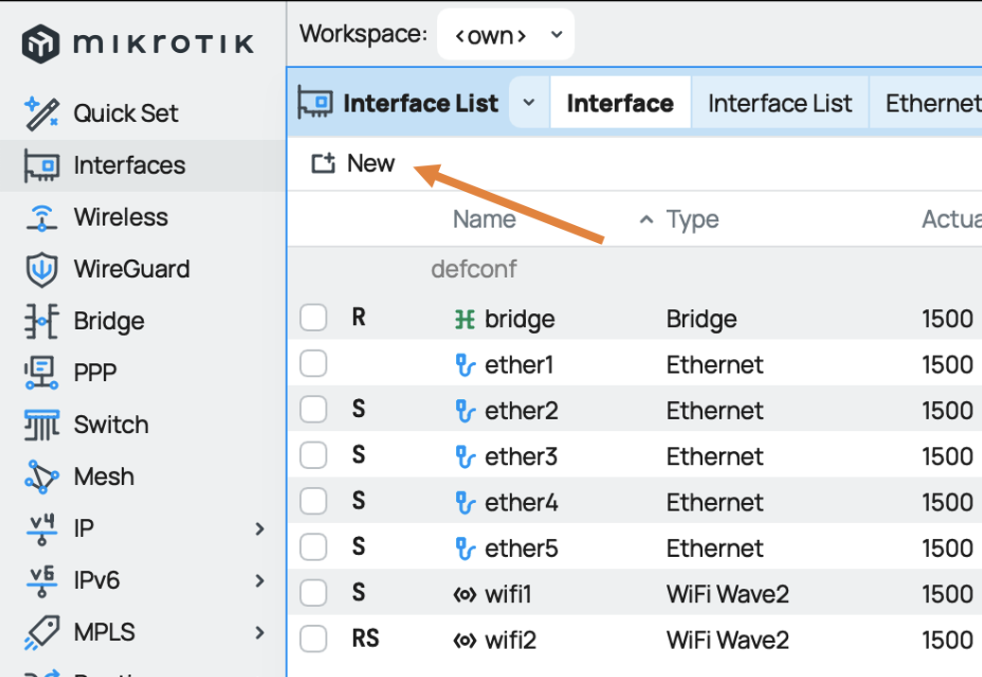Check the checkbox for ether1 row
This screenshot has height=677, width=982.
click(313, 364)
